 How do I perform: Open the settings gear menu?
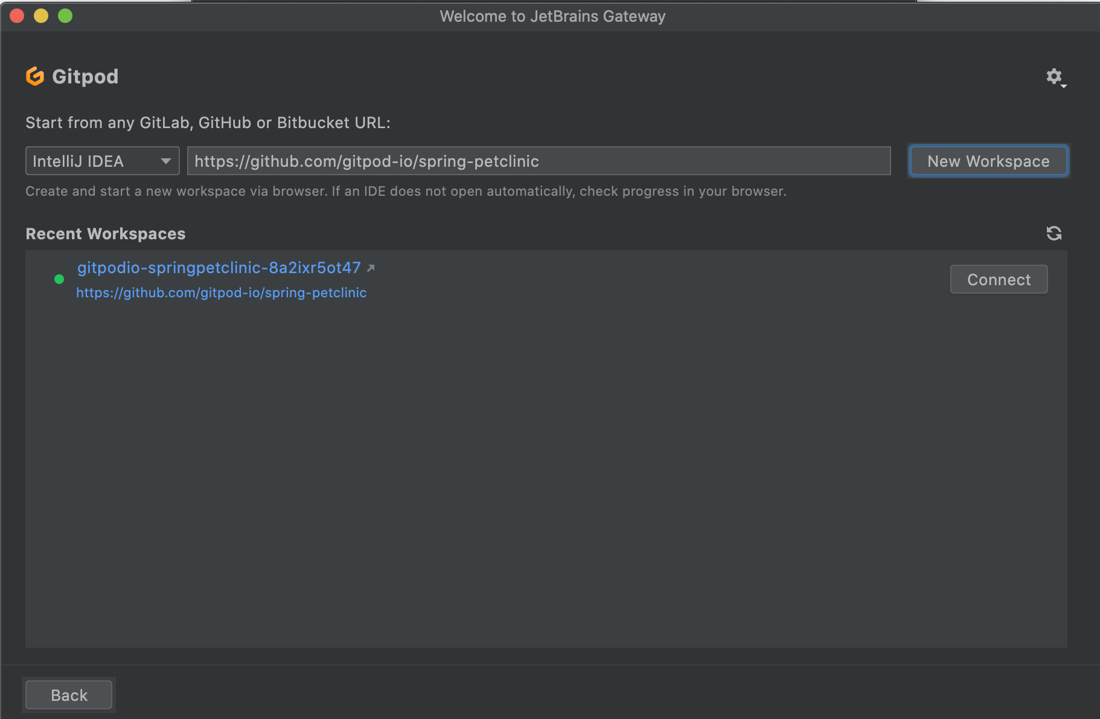tap(1054, 77)
